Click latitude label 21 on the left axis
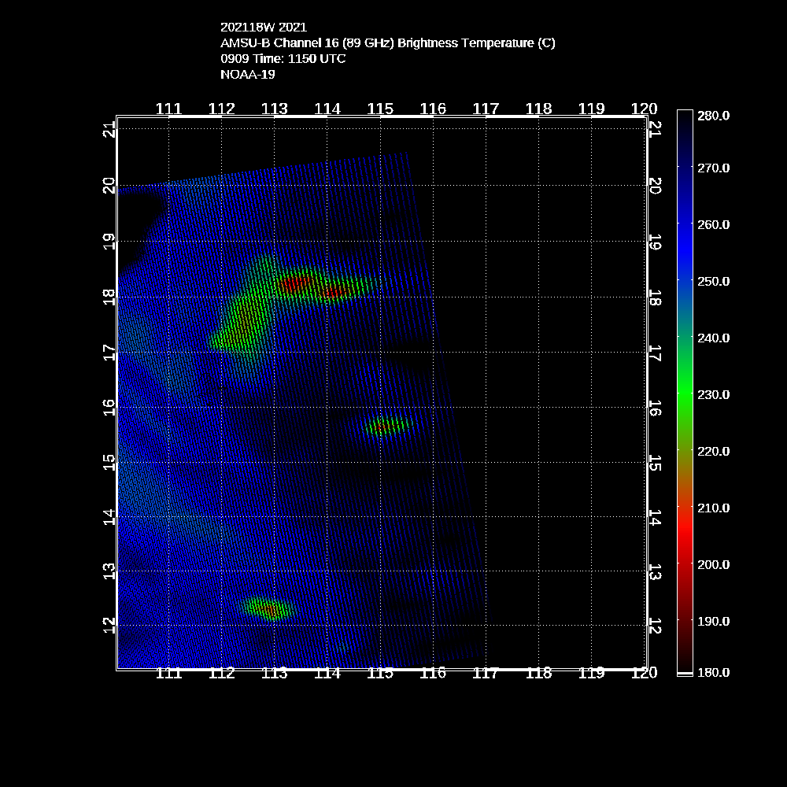Viewport: 787px width, 787px height. [x=109, y=130]
